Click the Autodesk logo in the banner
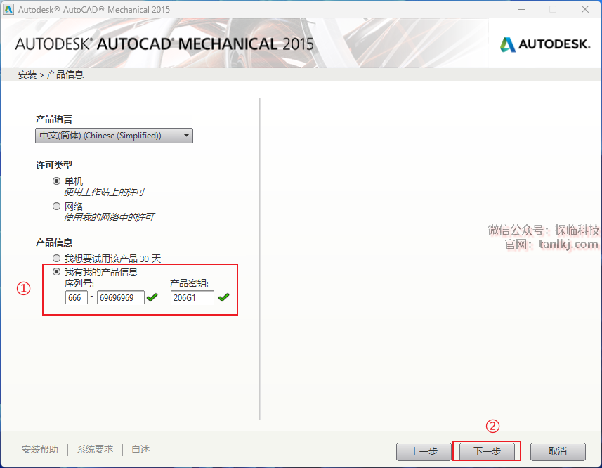 [545, 44]
